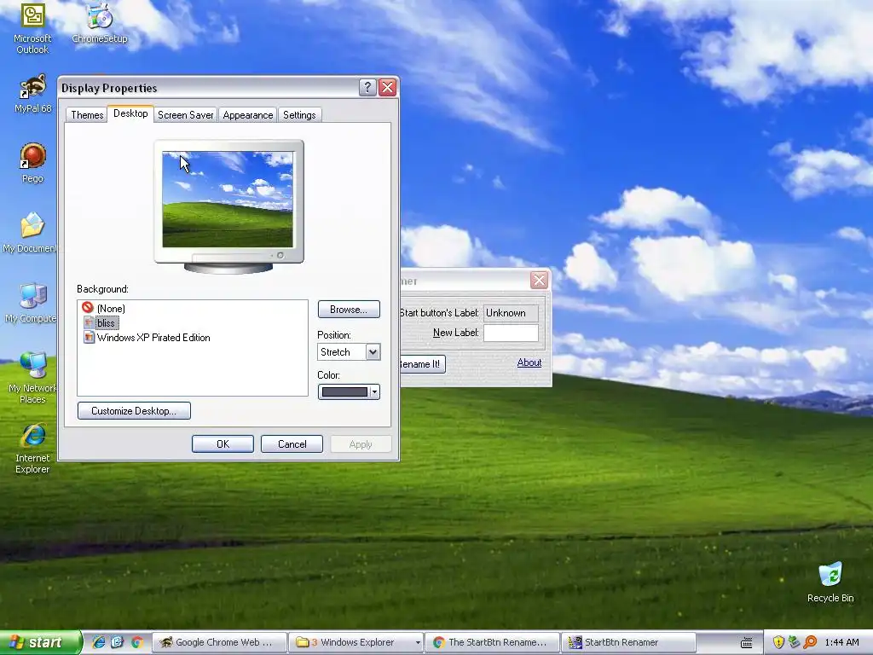Viewport: 873px width, 655px height.
Task: Select the Internet Explorer desktop icon
Action: coord(32,449)
